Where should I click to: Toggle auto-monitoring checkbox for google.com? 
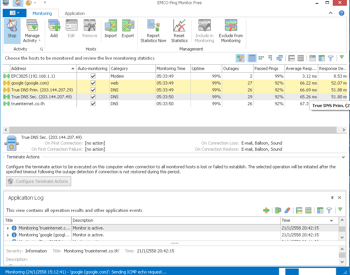(x=93, y=83)
